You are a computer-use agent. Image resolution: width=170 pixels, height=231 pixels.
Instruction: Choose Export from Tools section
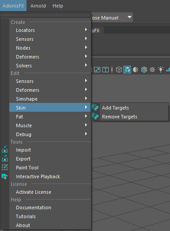pyautogui.click(x=50, y=159)
